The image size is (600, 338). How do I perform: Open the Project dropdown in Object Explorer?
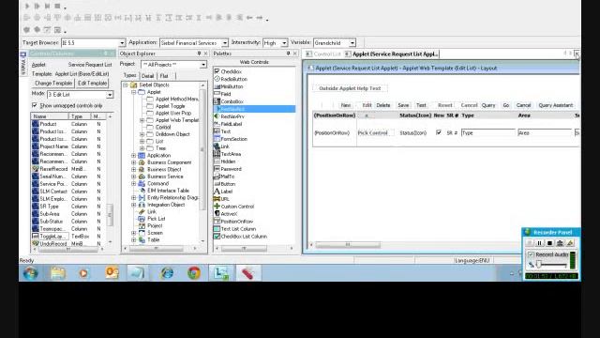(203, 65)
